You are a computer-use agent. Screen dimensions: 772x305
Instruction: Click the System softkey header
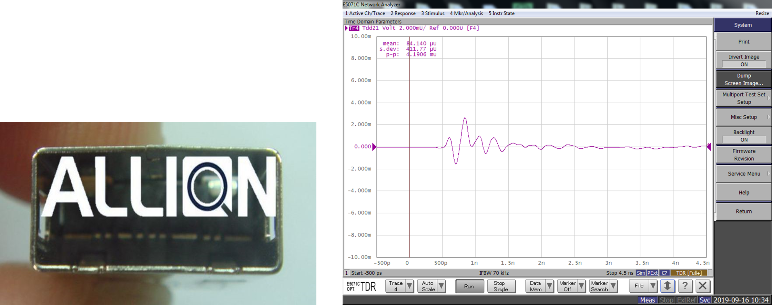click(x=743, y=25)
